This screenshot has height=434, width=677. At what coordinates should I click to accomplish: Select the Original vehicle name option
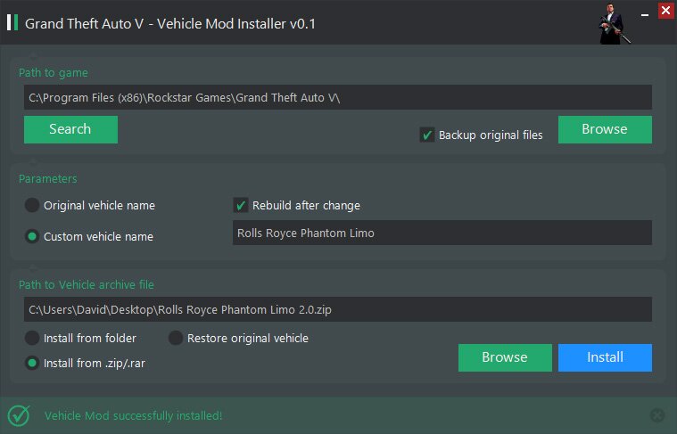(32, 205)
